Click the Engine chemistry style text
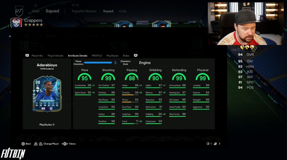 point(145,63)
